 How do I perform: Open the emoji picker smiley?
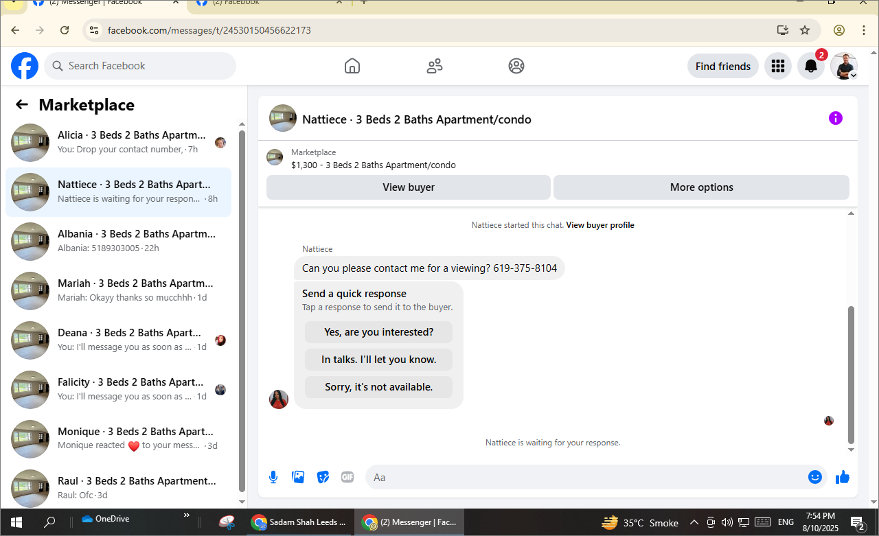pos(815,477)
